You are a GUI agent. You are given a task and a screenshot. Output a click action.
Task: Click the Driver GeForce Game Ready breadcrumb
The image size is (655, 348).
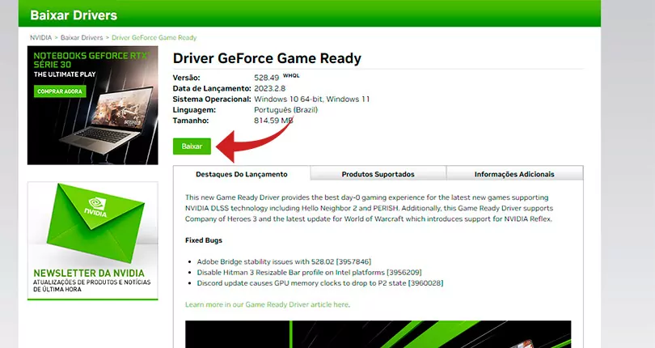(x=154, y=38)
